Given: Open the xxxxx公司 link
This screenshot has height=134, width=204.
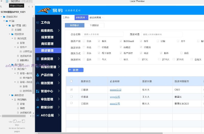Looking at the screenshot, I should click(116, 90).
